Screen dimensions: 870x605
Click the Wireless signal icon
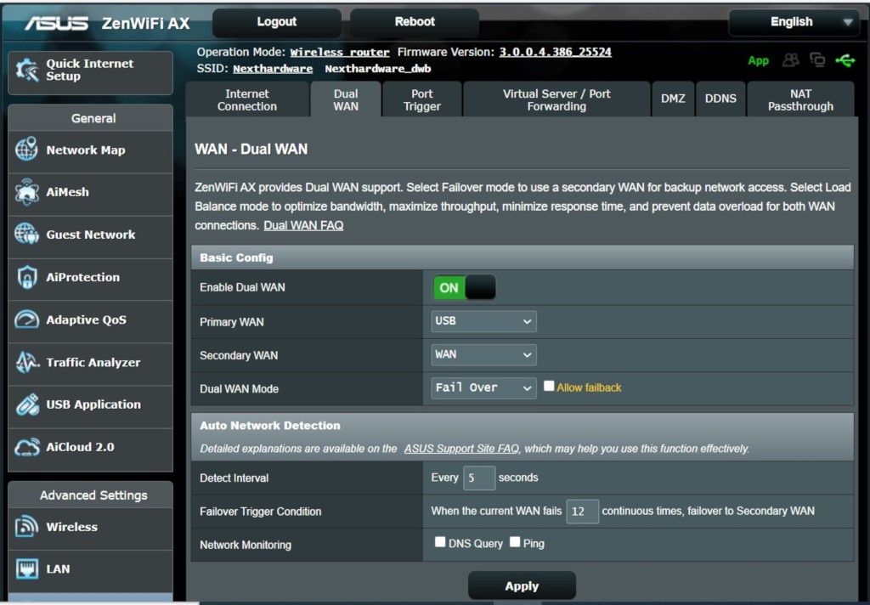pyautogui.click(x=26, y=527)
